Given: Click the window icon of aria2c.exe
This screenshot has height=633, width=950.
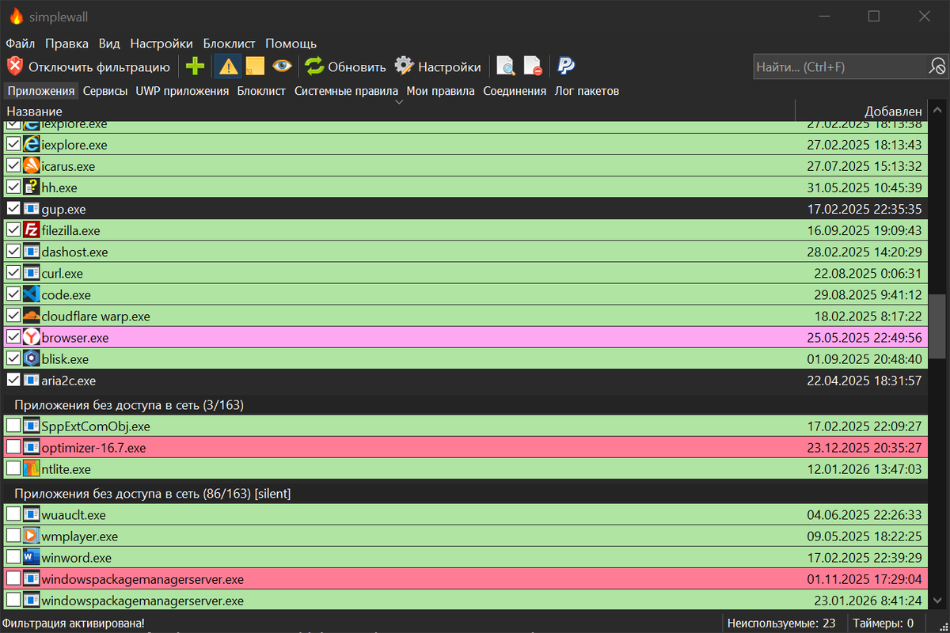Looking at the screenshot, I should tap(32, 380).
